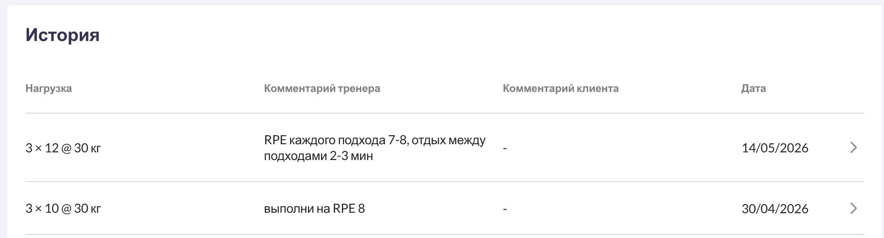Click the Комментарий тренера column header
The height and width of the screenshot is (238, 884).
(322, 88)
